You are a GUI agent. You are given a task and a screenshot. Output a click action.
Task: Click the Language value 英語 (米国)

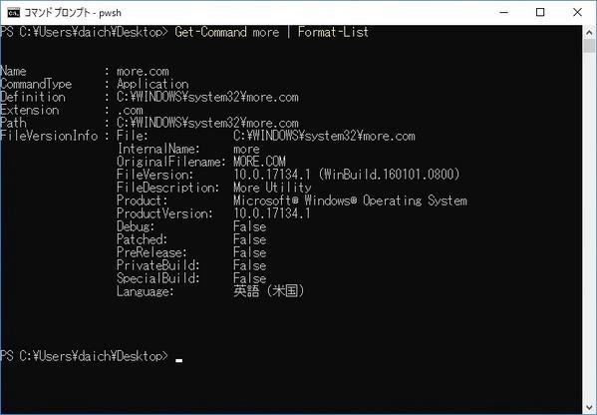coord(269,291)
